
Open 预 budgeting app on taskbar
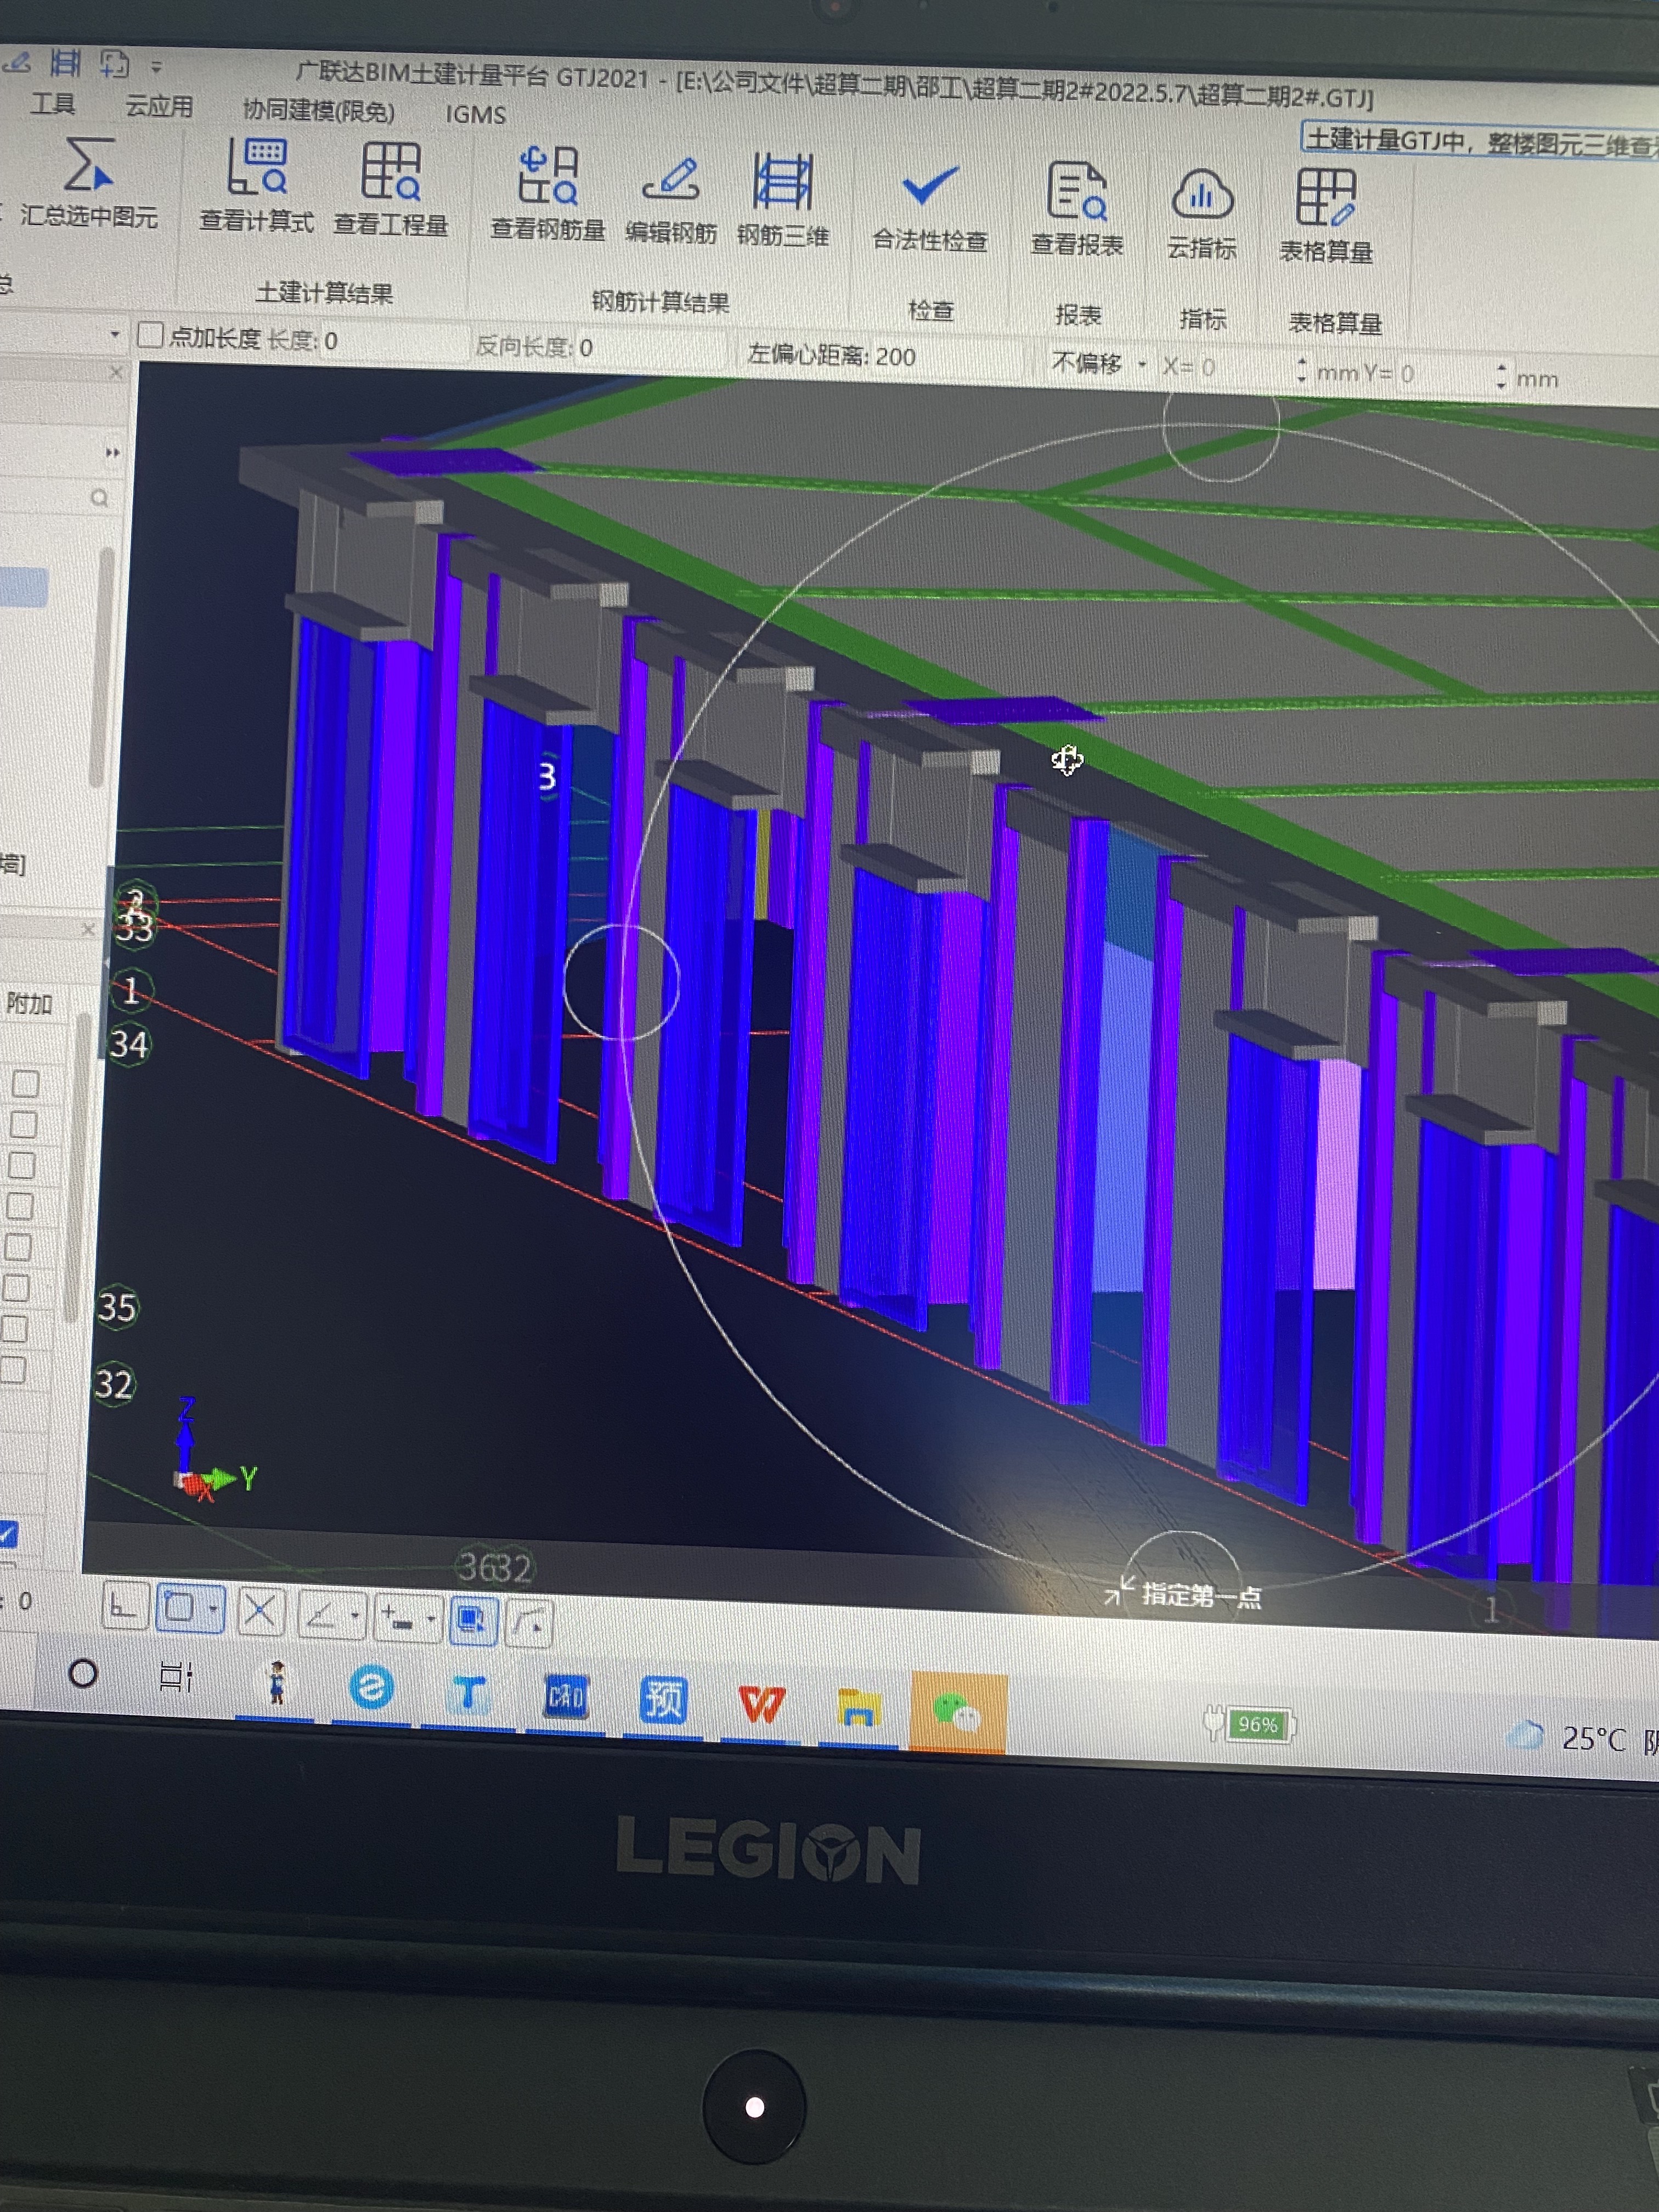pos(663,1700)
